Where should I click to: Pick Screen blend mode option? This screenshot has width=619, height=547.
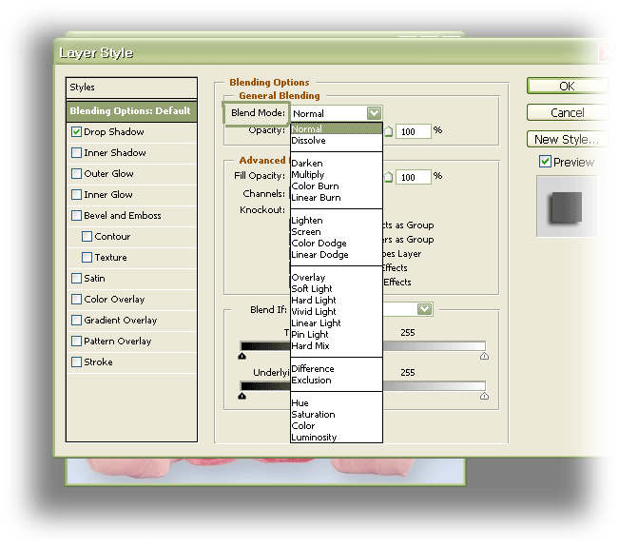305,232
